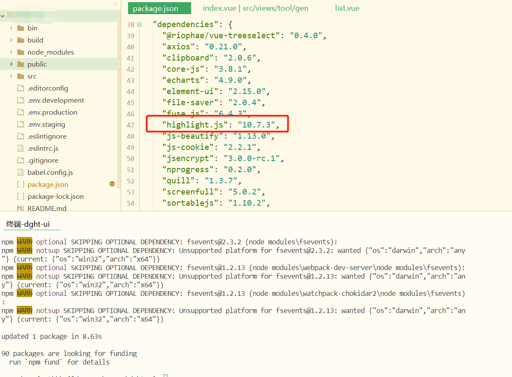
Task: Open the sidebar panel menu icon
Action: pyautogui.click(x=115, y=4)
